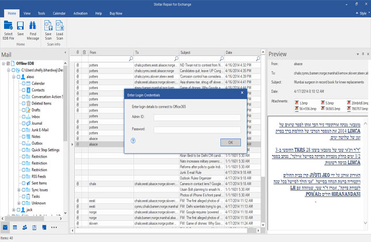Viewport: 371px width, 242px height.
Task: Open more options ellipsis in bottom bar
Action: [54, 227]
